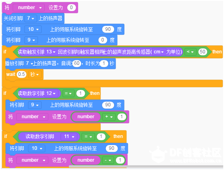Edit the value 1 in the number minus expression
The width and height of the screenshot is (224, 170).
coord(120,160)
